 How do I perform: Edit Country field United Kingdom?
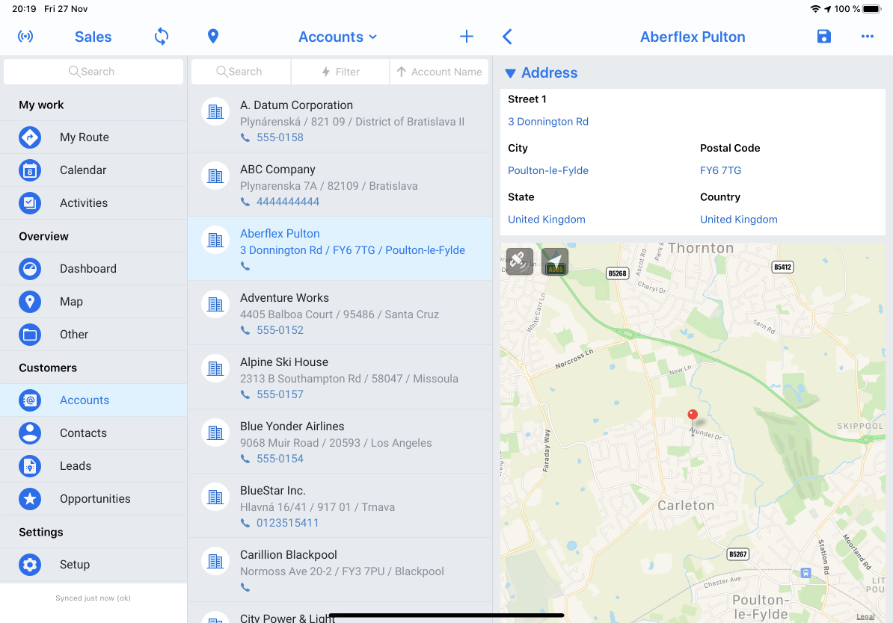pyautogui.click(x=738, y=220)
